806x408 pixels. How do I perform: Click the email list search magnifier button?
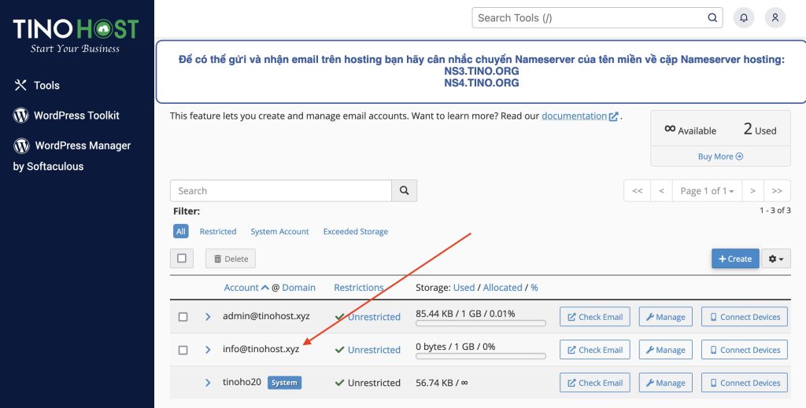(x=404, y=190)
